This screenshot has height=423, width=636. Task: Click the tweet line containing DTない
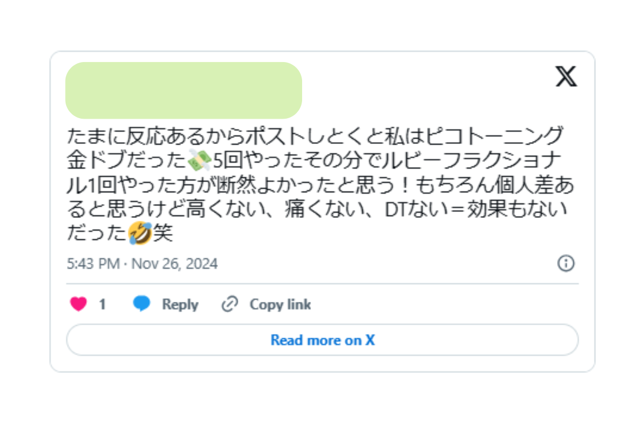[x=317, y=210]
